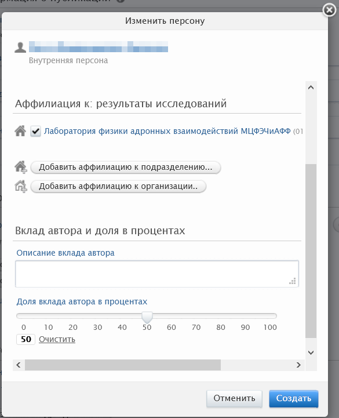Click the blue Создать button
Viewport: 339px width, 418px height.
click(x=294, y=398)
